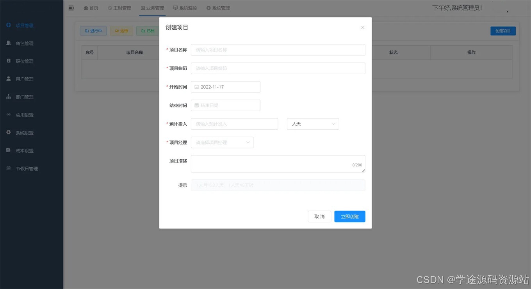
Task: Toggle the sidebar collapse hamburger icon
Action: coord(71,8)
